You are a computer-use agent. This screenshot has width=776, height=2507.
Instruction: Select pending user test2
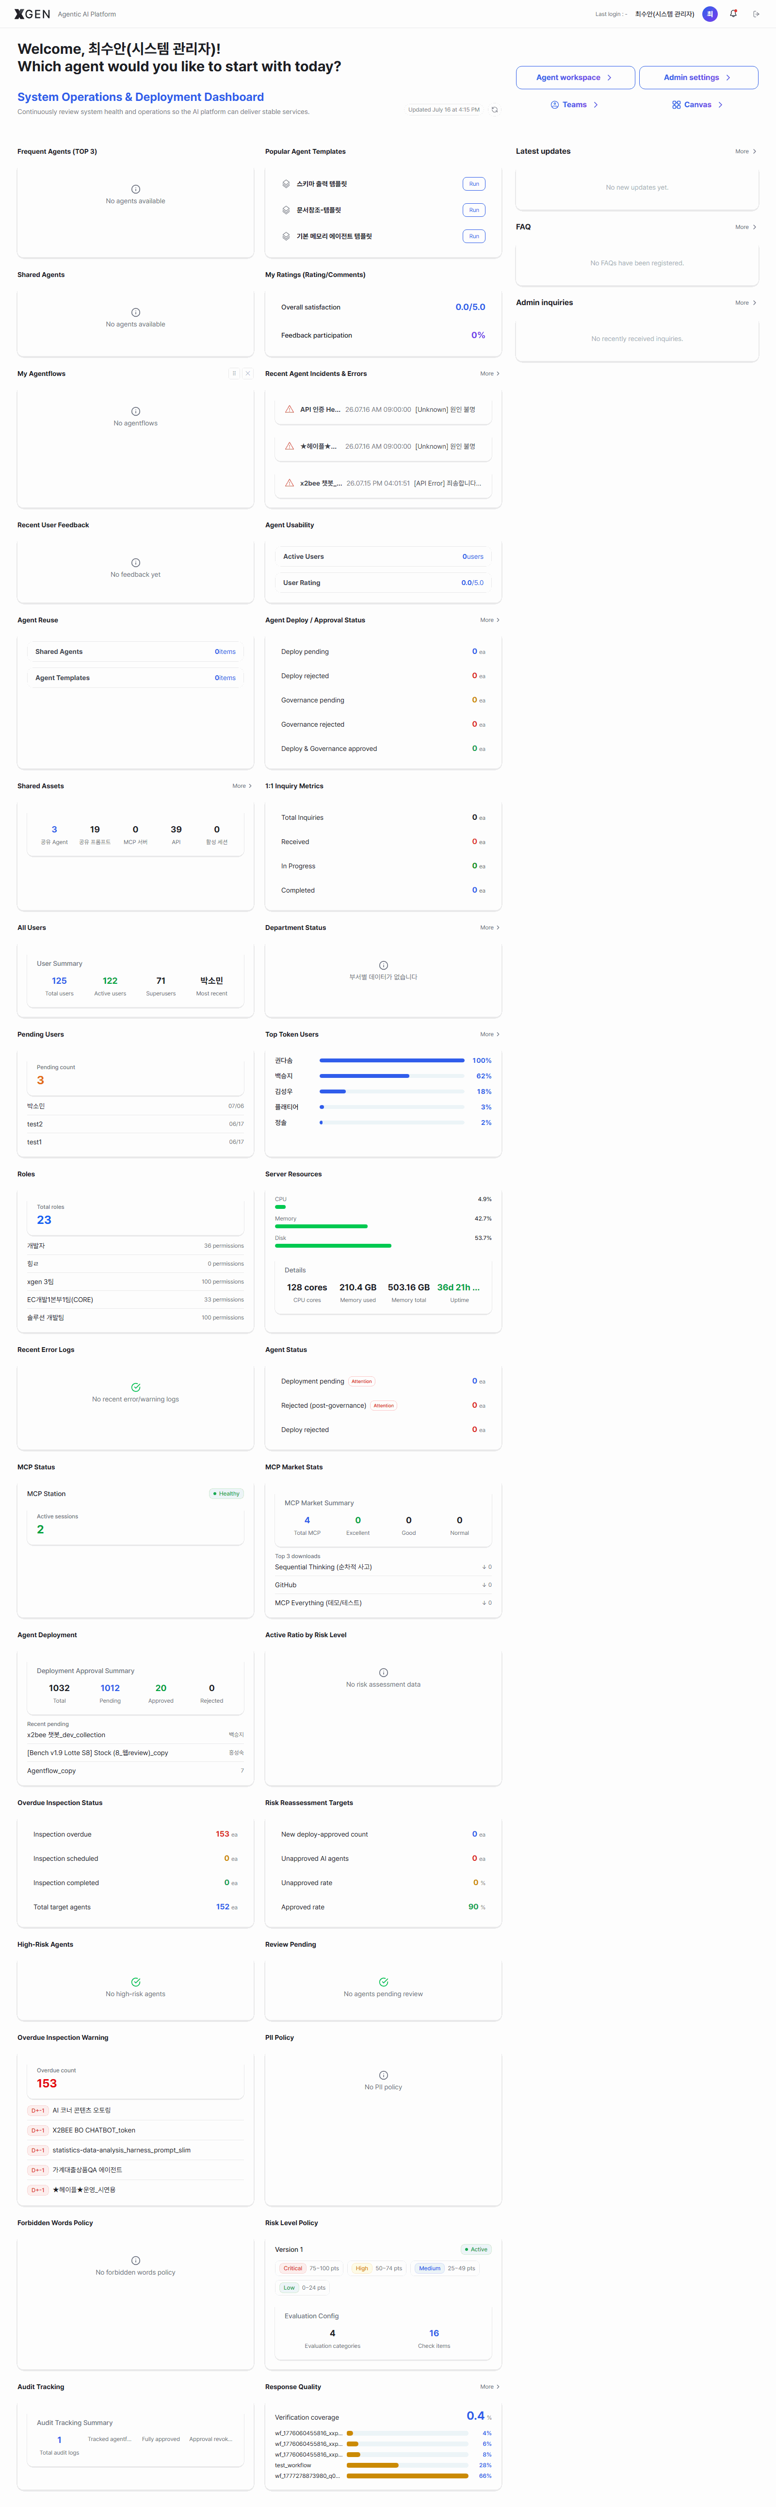[135, 1124]
